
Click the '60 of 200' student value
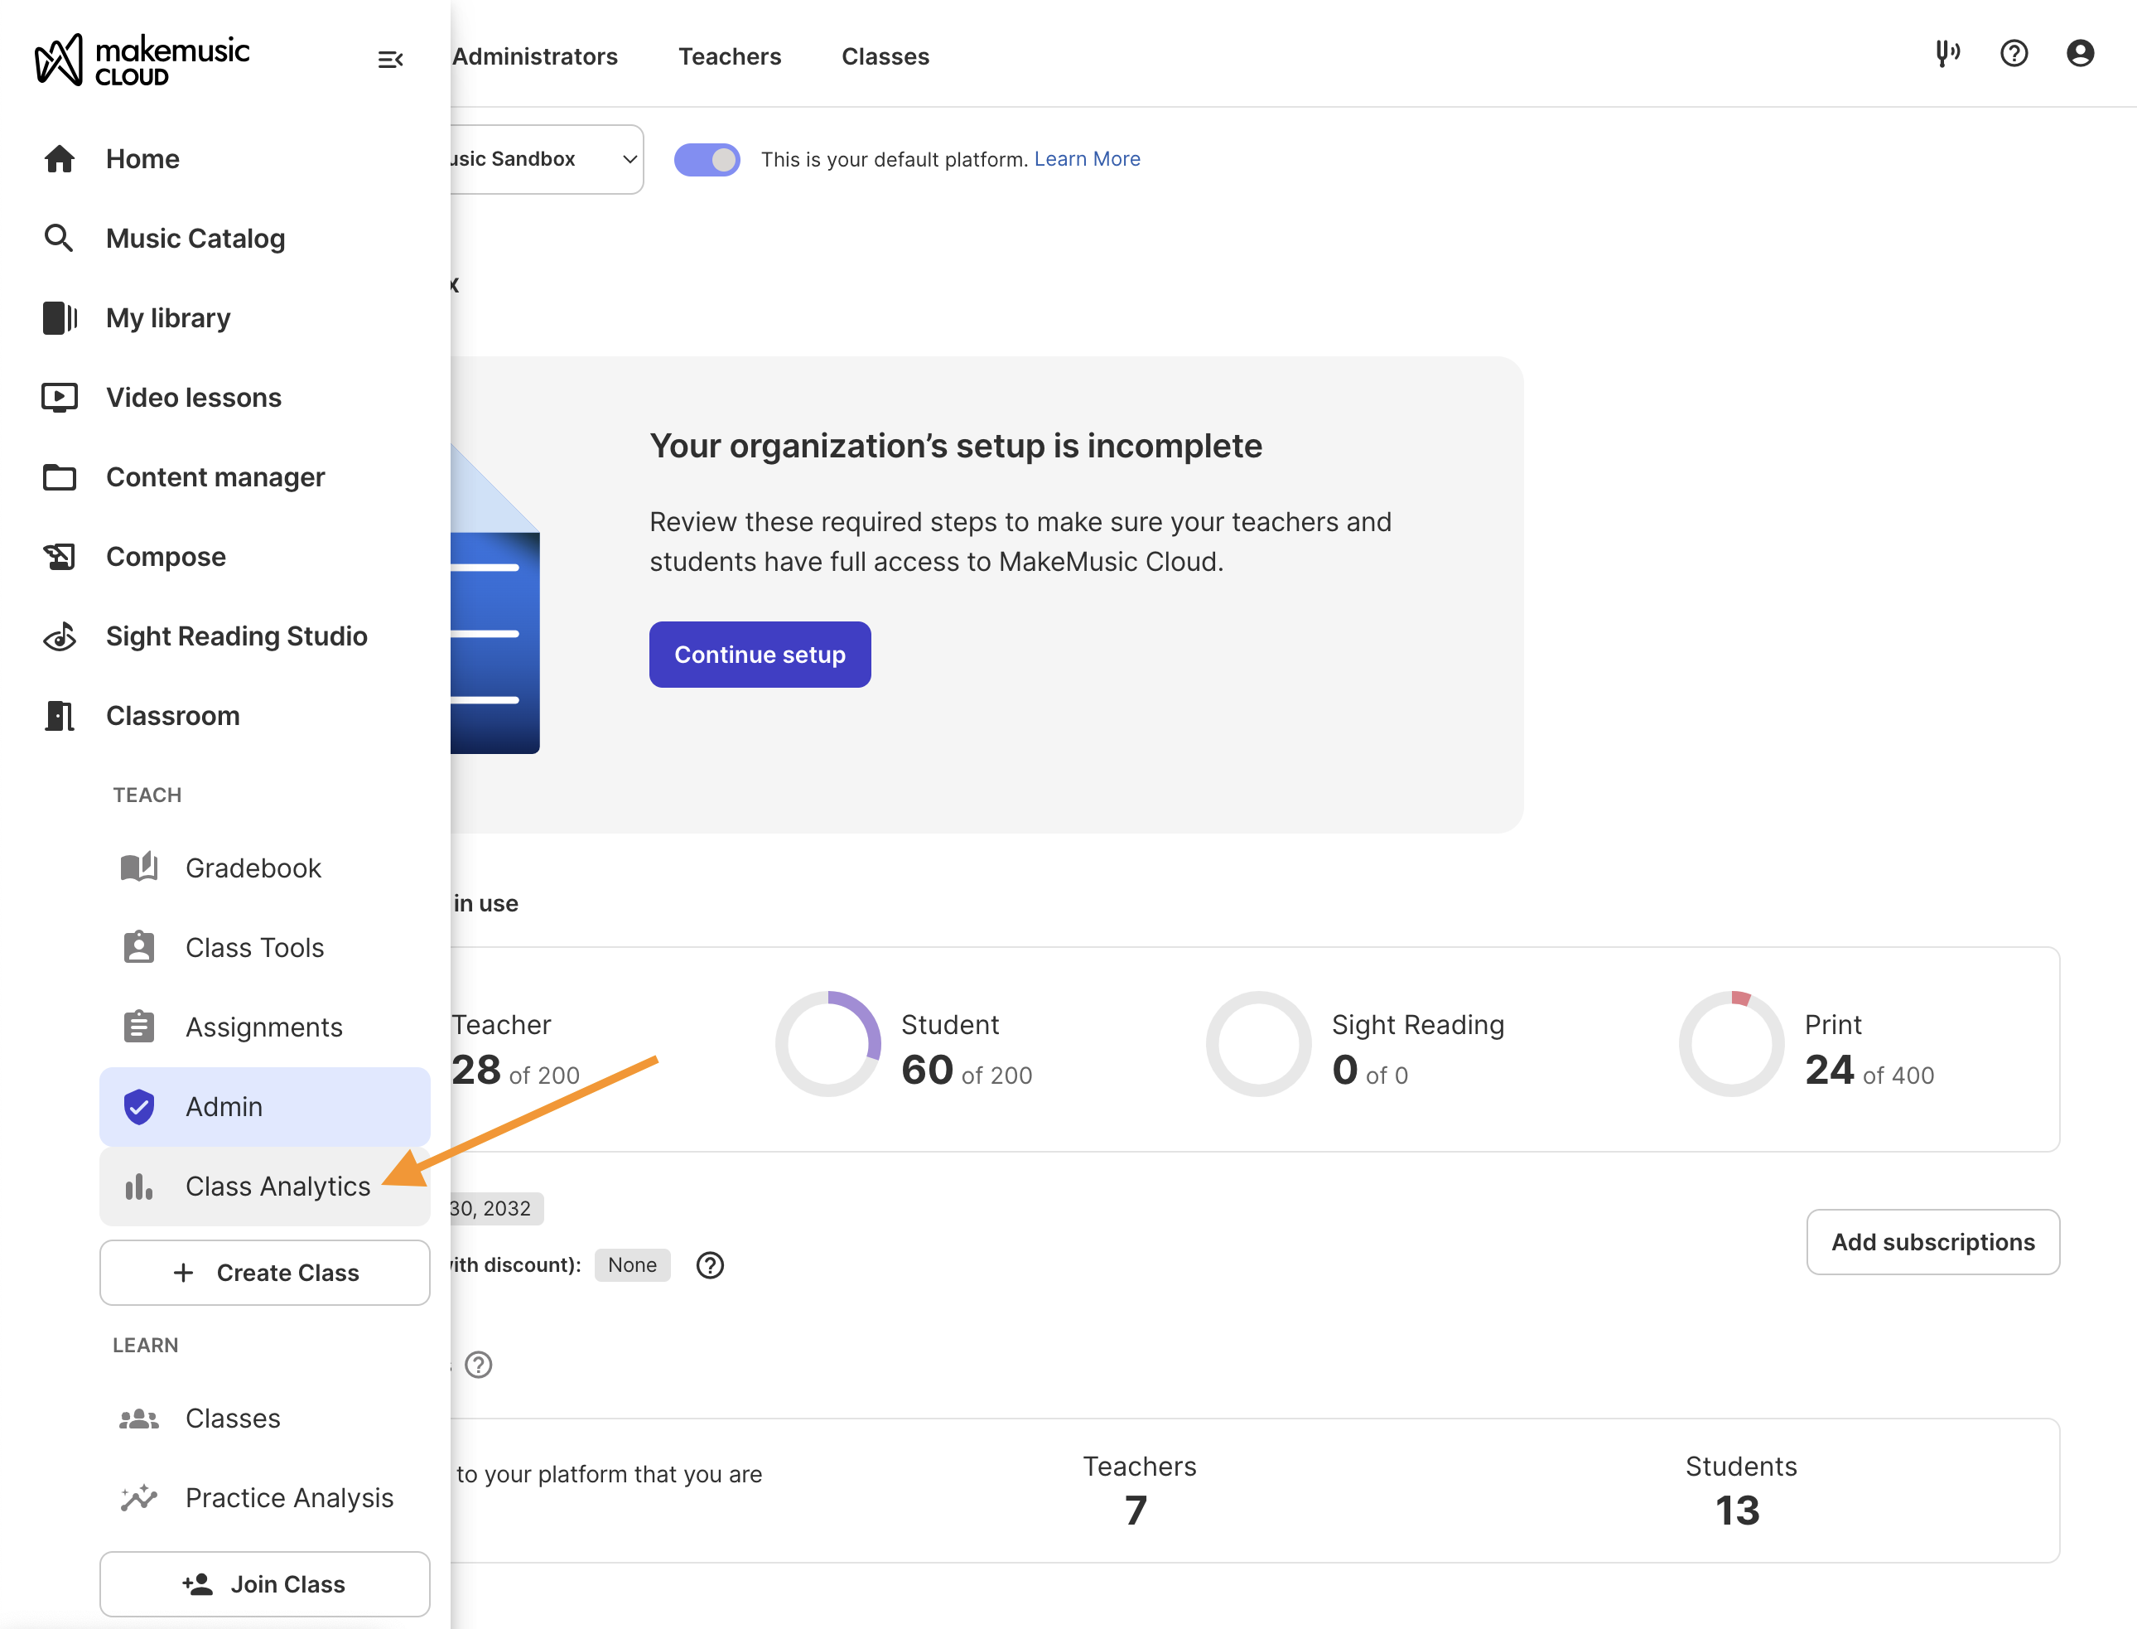pyautogui.click(x=967, y=1071)
